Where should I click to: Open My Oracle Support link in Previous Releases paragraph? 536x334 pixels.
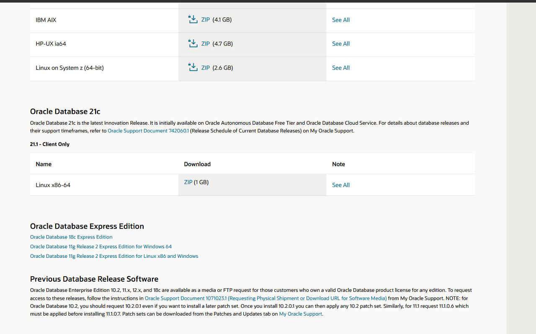pyautogui.click(x=301, y=314)
